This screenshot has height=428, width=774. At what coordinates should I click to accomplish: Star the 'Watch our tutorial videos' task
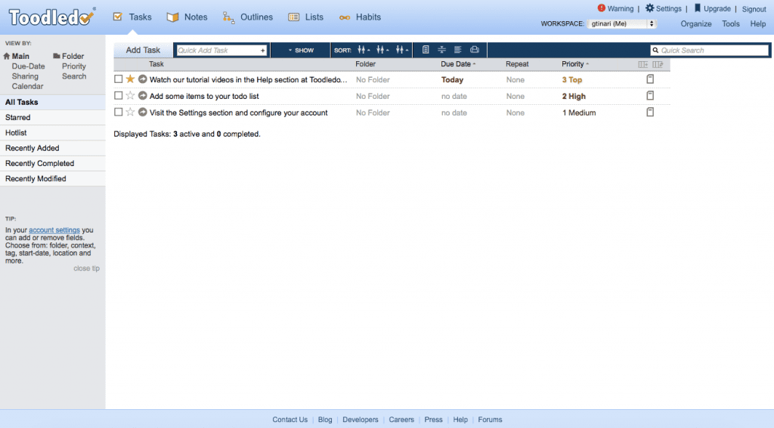tap(130, 79)
